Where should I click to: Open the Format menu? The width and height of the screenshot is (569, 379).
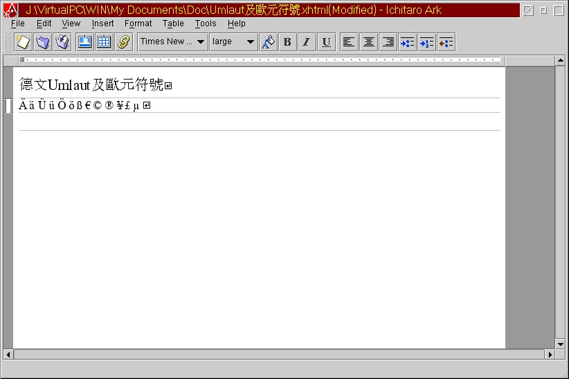pyautogui.click(x=138, y=24)
